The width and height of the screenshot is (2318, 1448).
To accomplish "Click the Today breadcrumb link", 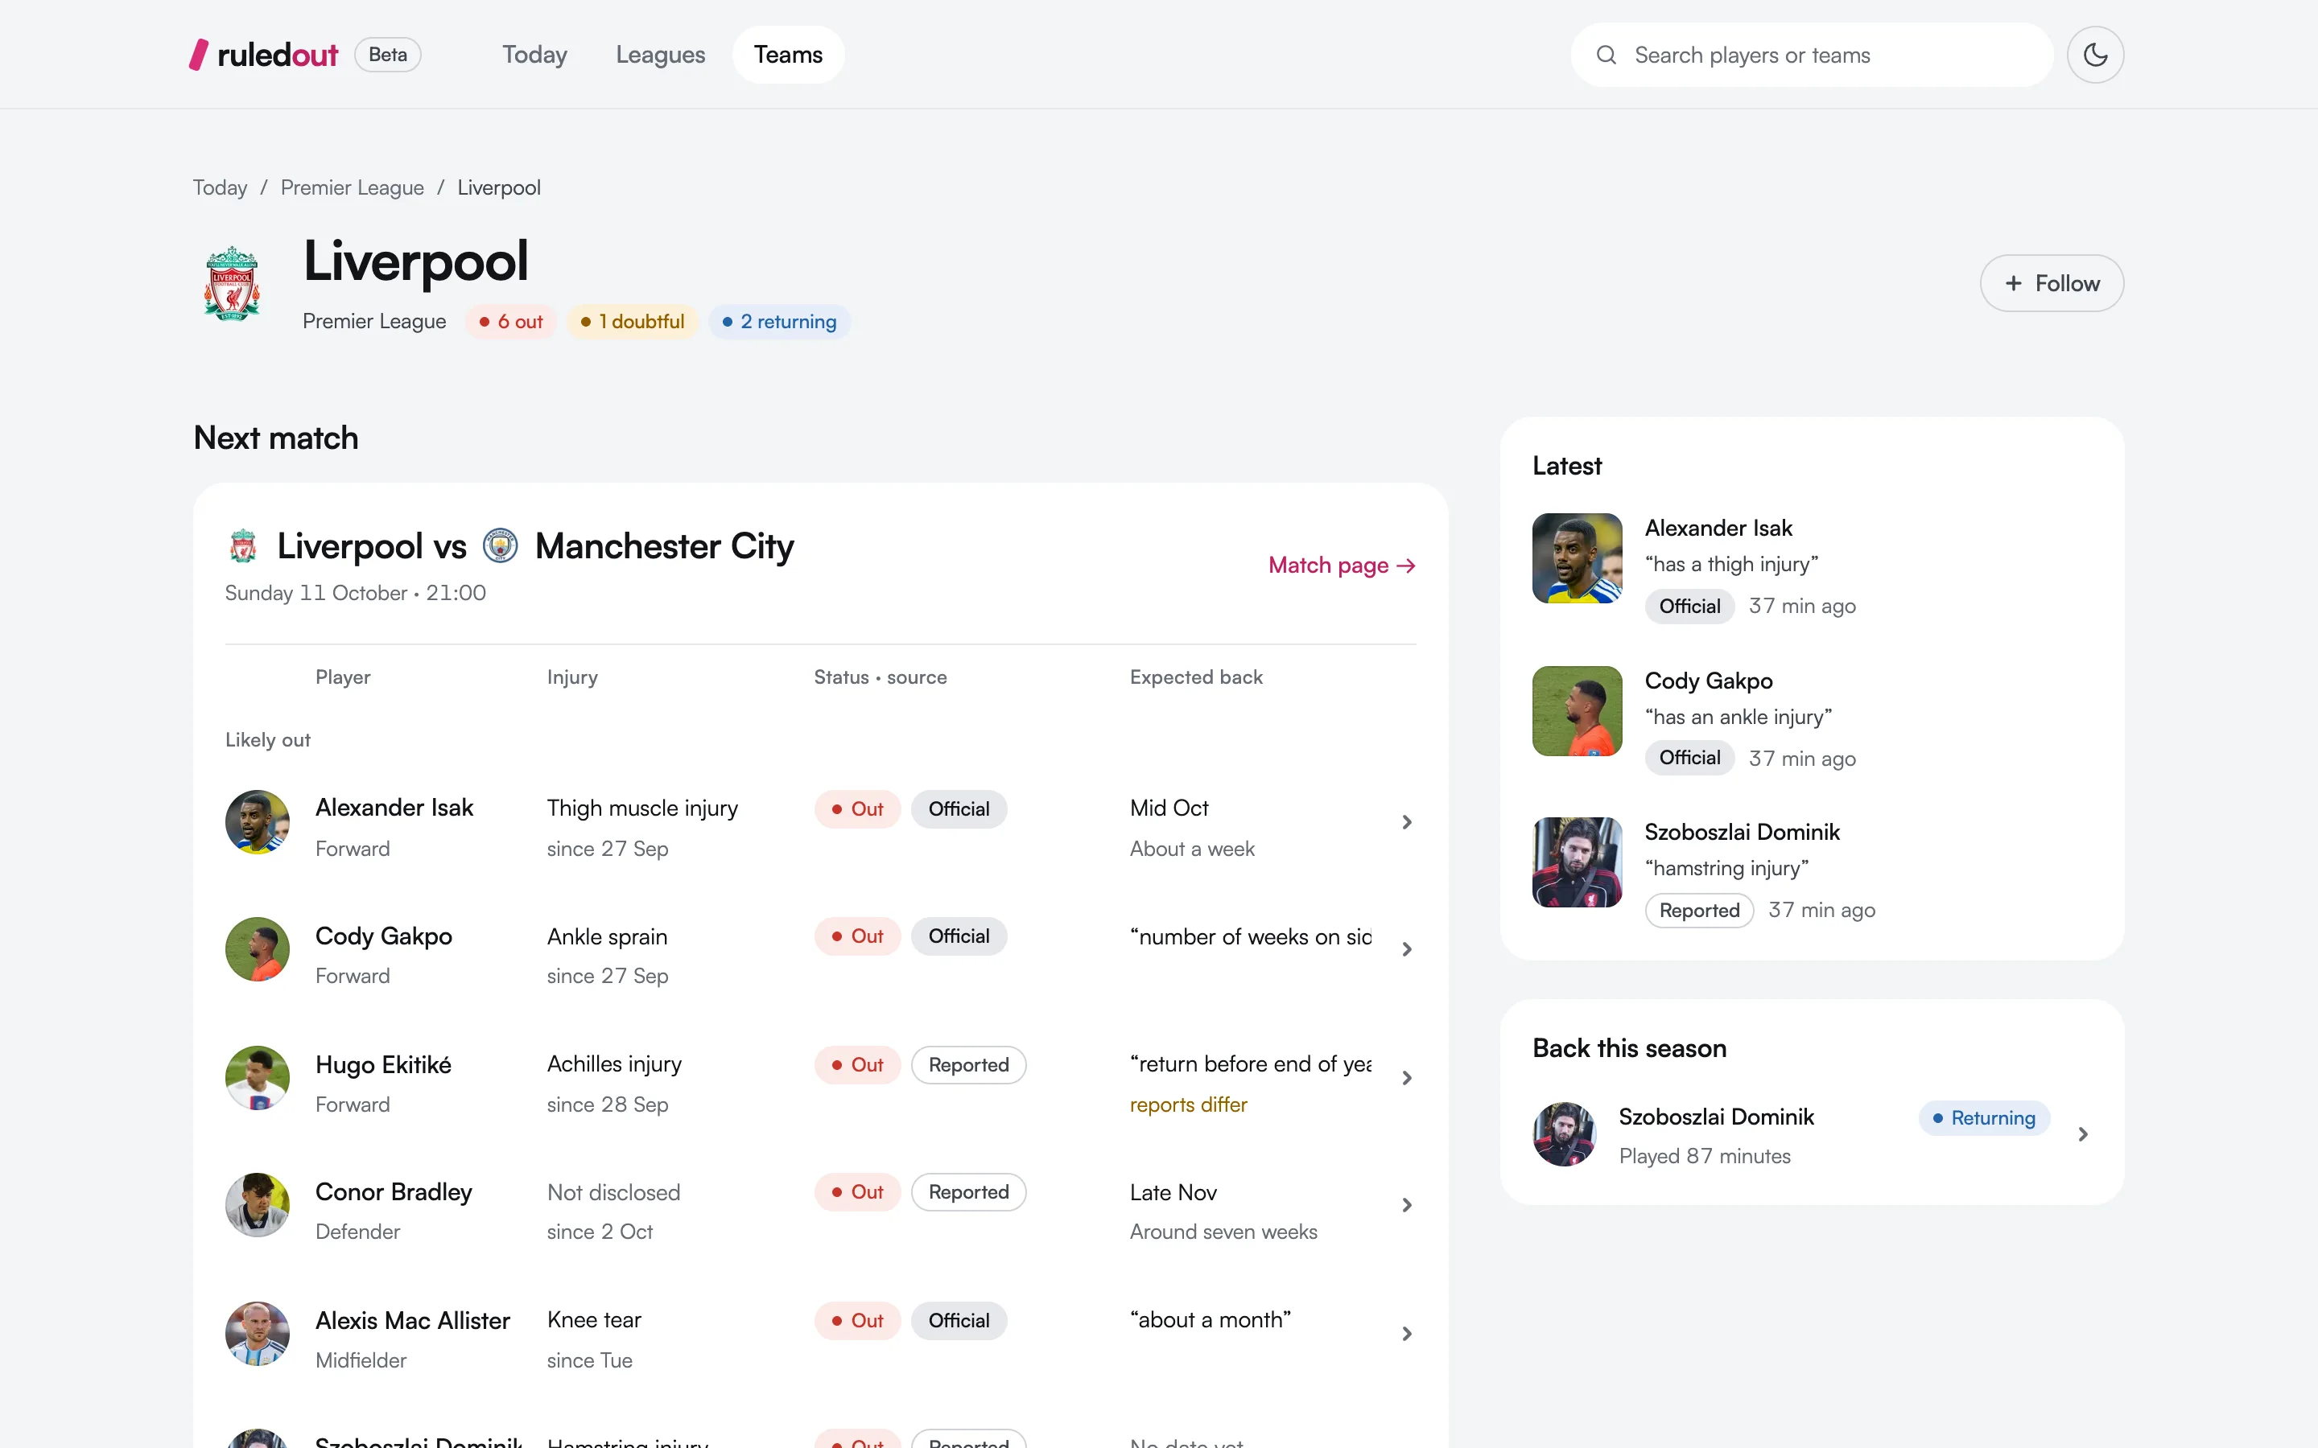I will (x=220, y=187).
